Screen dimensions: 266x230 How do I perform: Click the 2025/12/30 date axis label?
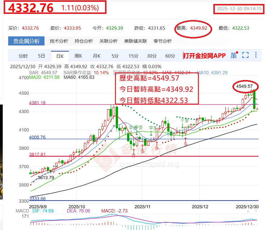pyautogui.click(x=247, y=207)
